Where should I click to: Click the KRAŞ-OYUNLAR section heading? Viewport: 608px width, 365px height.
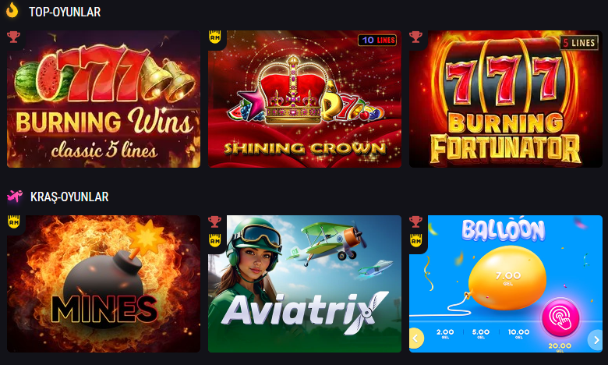69,197
